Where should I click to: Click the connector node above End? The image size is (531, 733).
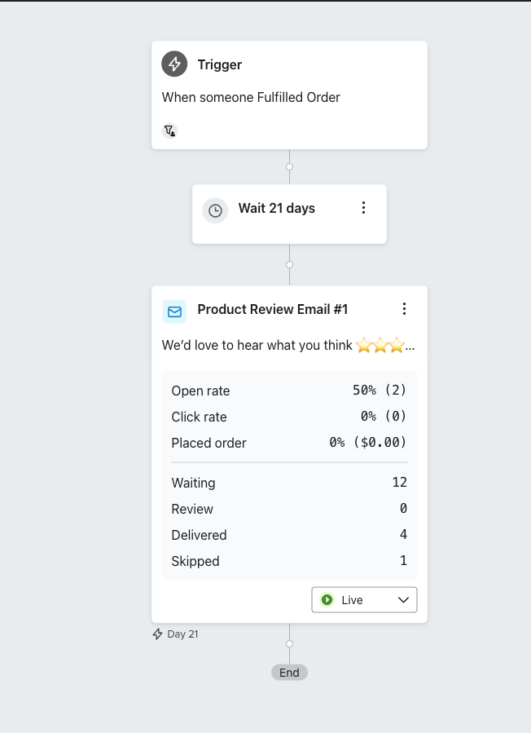[289, 644]
